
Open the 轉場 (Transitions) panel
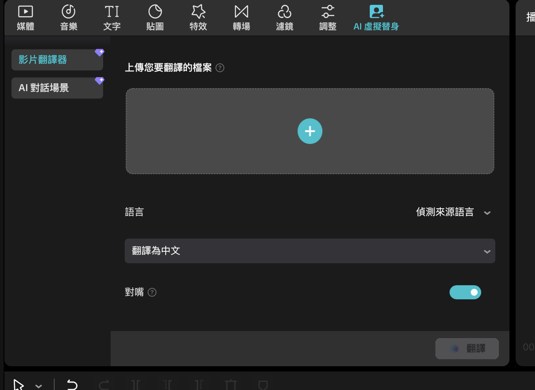pos(241,18)
